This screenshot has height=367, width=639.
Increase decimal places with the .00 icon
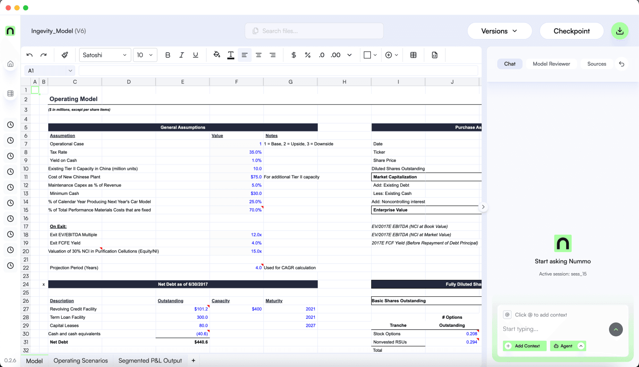click(x=335, y=55)
